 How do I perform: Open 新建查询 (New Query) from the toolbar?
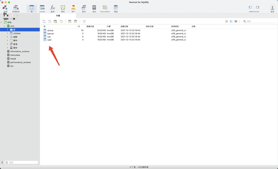click(16, 8)
